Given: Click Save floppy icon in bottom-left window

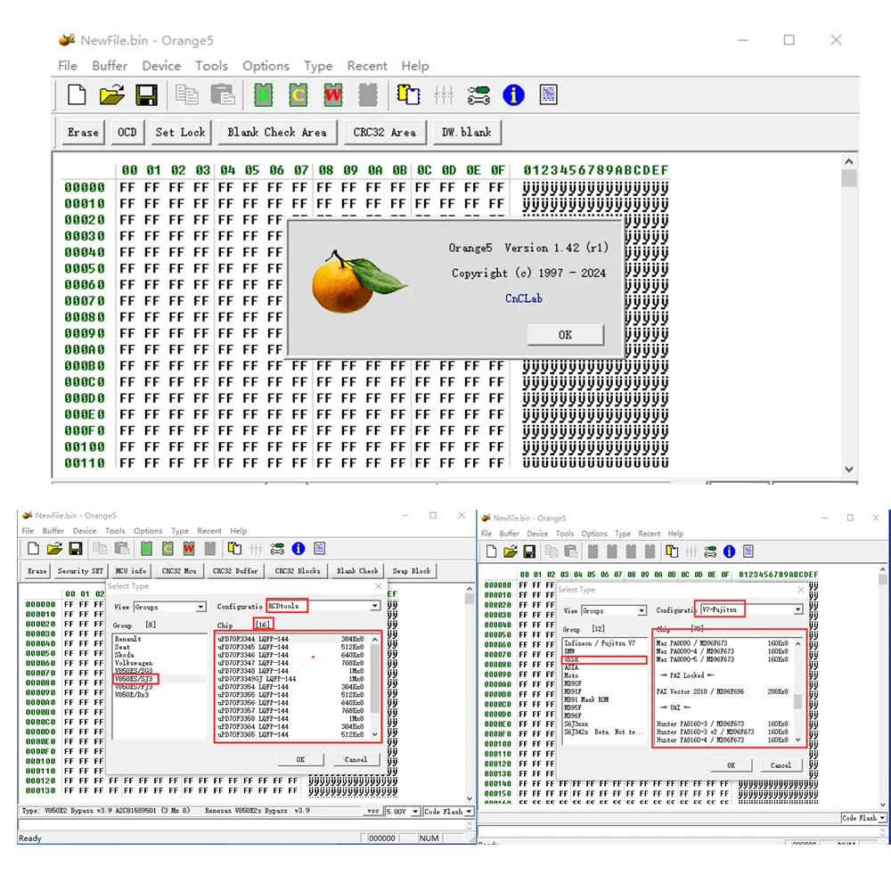Looking at the screenshot, I should tap(76, 548).
